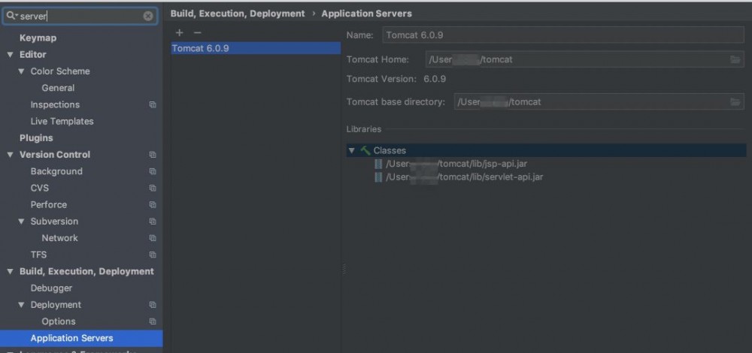The height and width of the screenshot is (353, 752).
Task: Collapse the Classes libraries node
Action: click(x=351, y=150)
